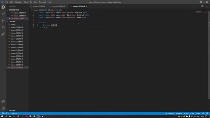Image resolution: width=210 pixels, height=118 pixels.
Task: Open the Go menu
Action: tap(31, 2)
